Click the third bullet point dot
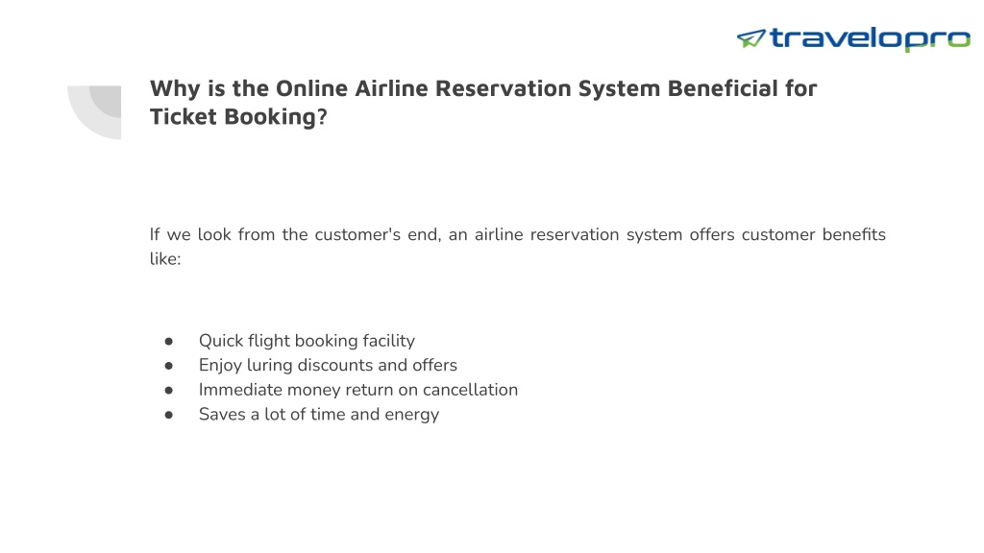984x553 pixels. point(169,390)
